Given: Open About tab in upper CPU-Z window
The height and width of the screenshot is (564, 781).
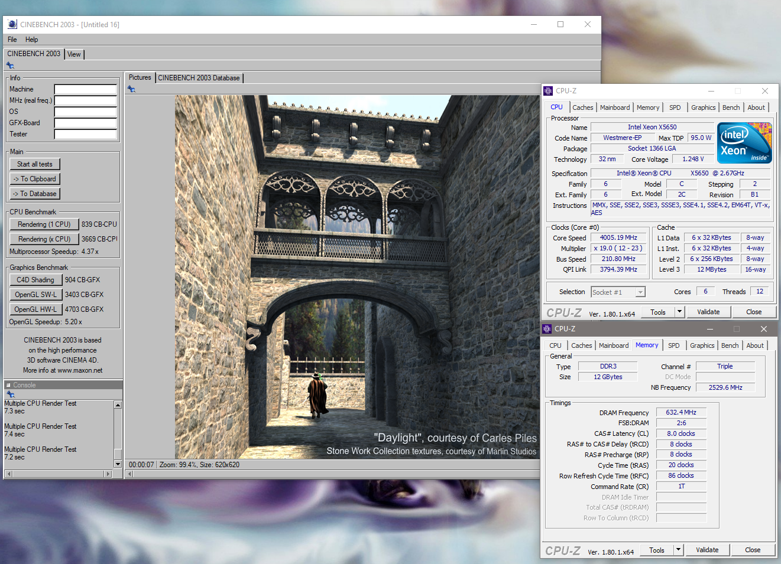Looking at the screenshot, I should (756, 107).
